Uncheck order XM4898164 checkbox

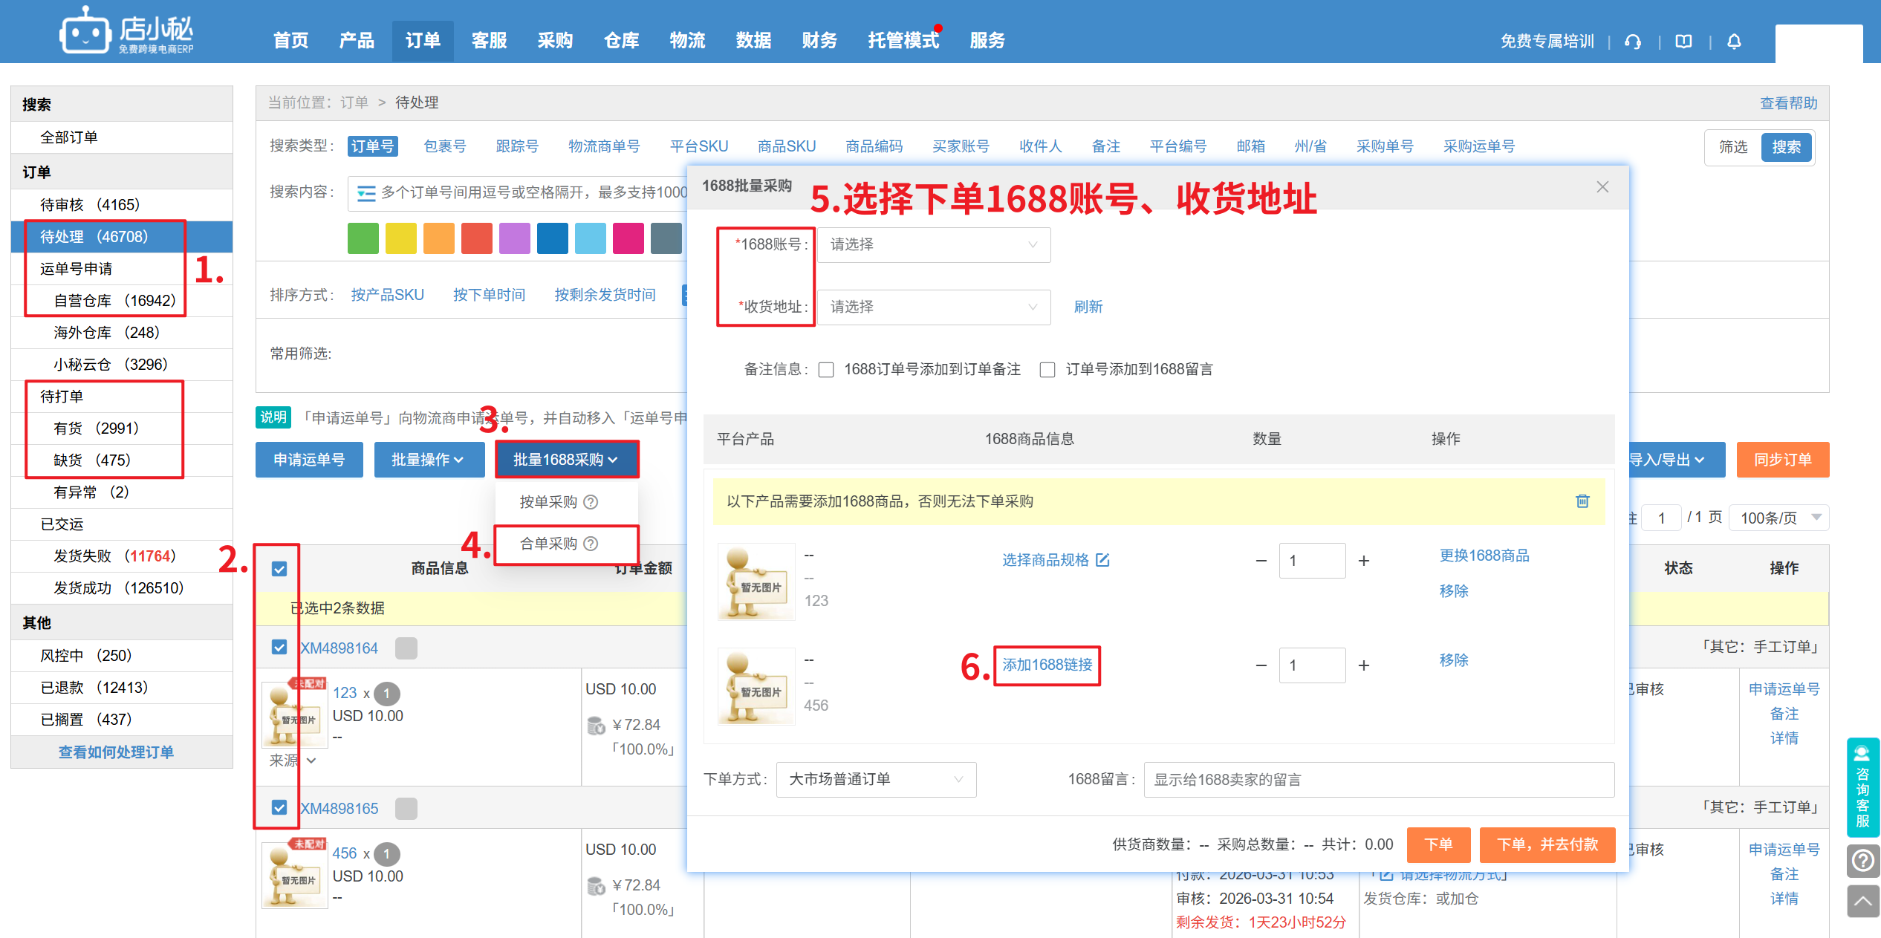point(279,648)
